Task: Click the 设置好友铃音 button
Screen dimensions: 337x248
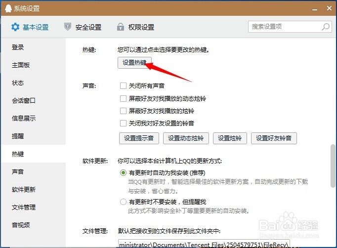Action: [274, 138]
